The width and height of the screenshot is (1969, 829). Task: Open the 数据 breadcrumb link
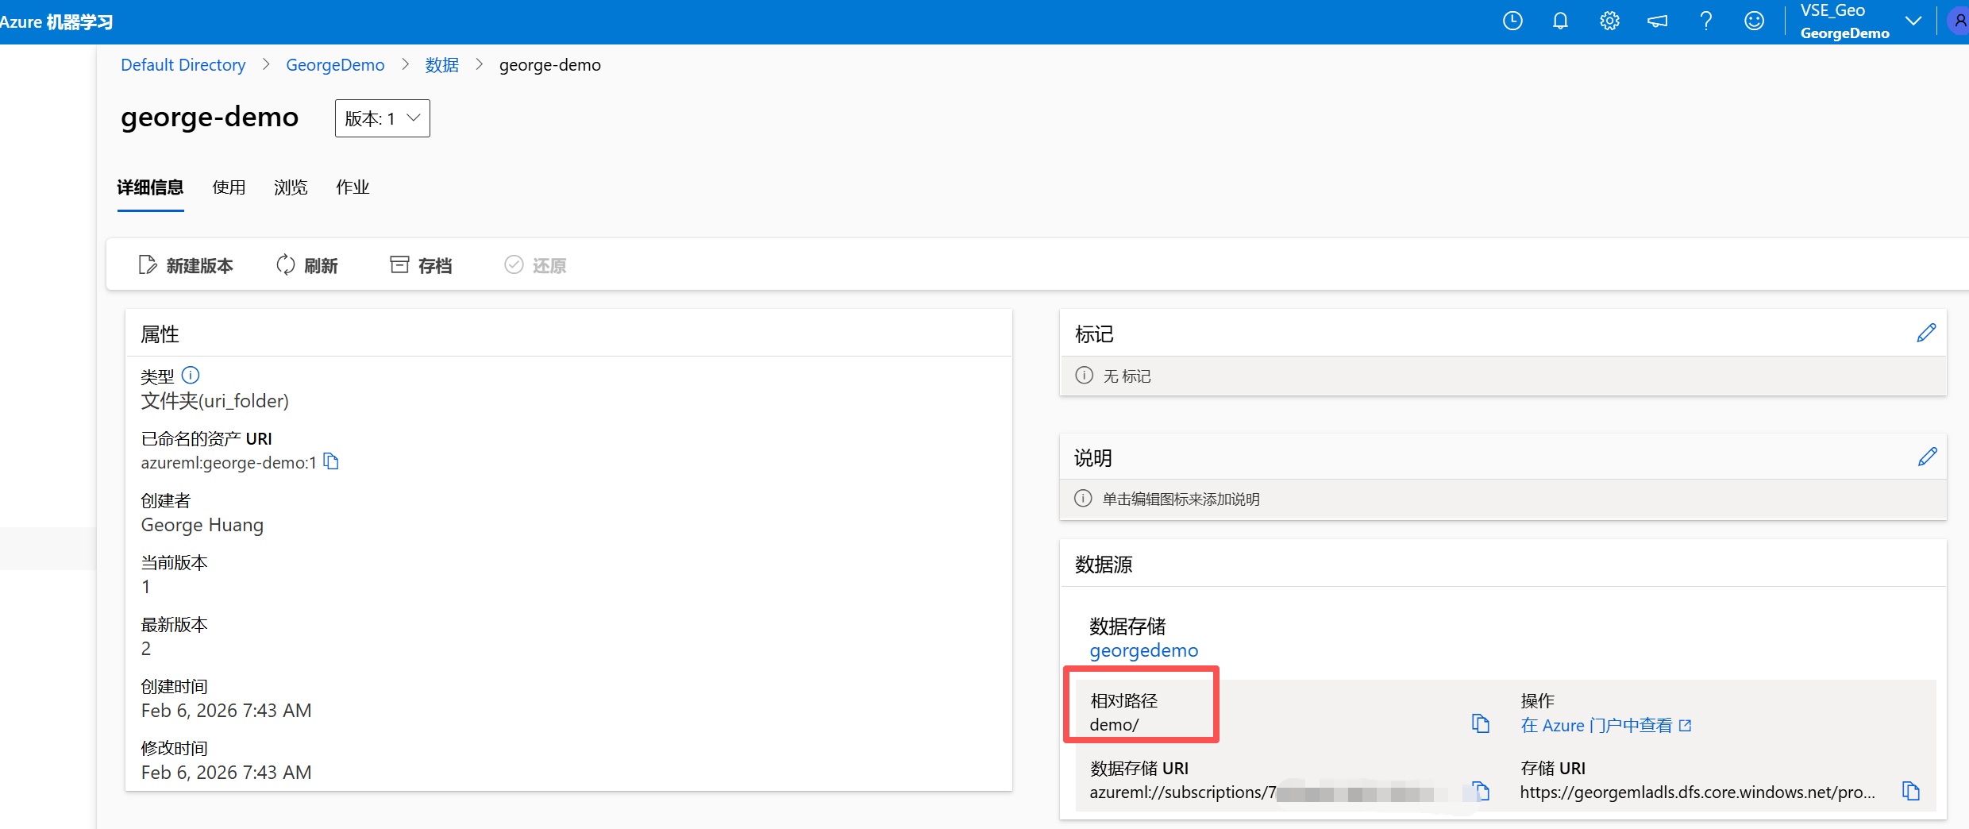click(441, 65)
